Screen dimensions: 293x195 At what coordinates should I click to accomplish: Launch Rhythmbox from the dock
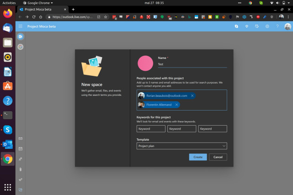[x=8, y=57]
